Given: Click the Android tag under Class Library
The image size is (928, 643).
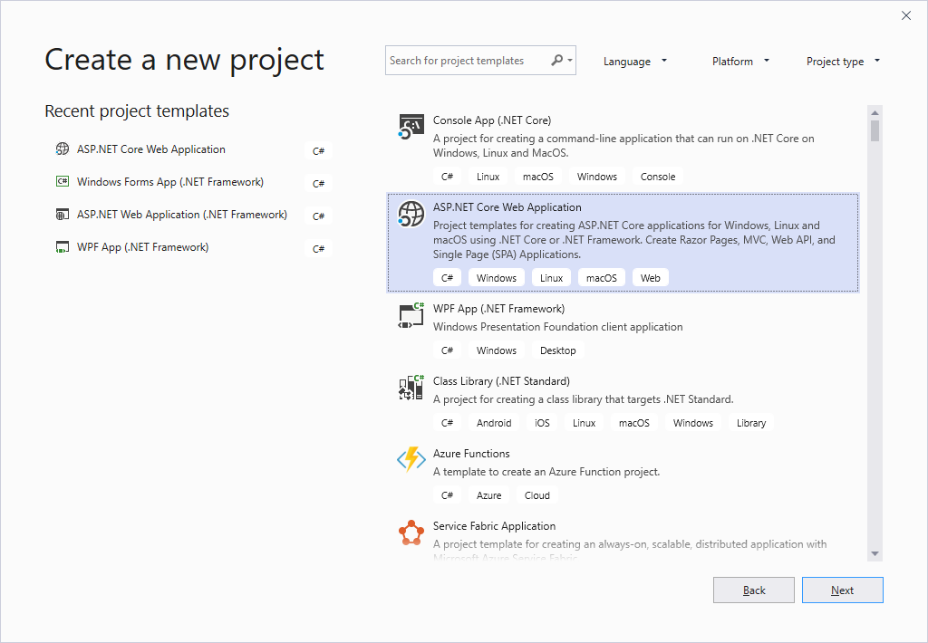Looking at the screenshot, I should click(x=494, y=423).
